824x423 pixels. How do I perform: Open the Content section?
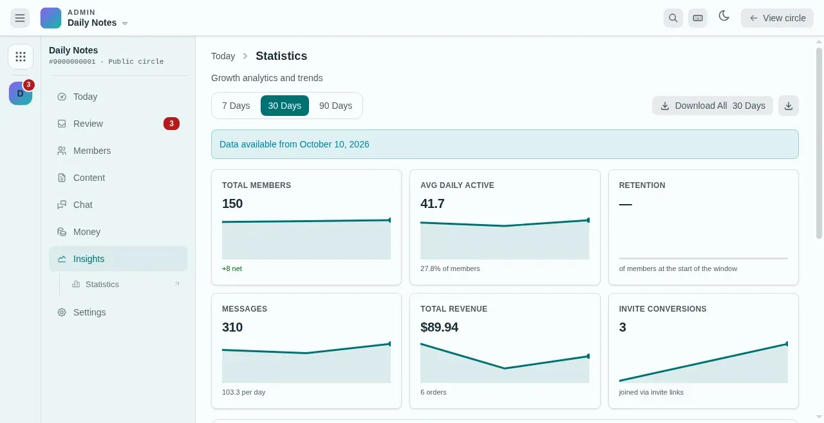[118, 178]
